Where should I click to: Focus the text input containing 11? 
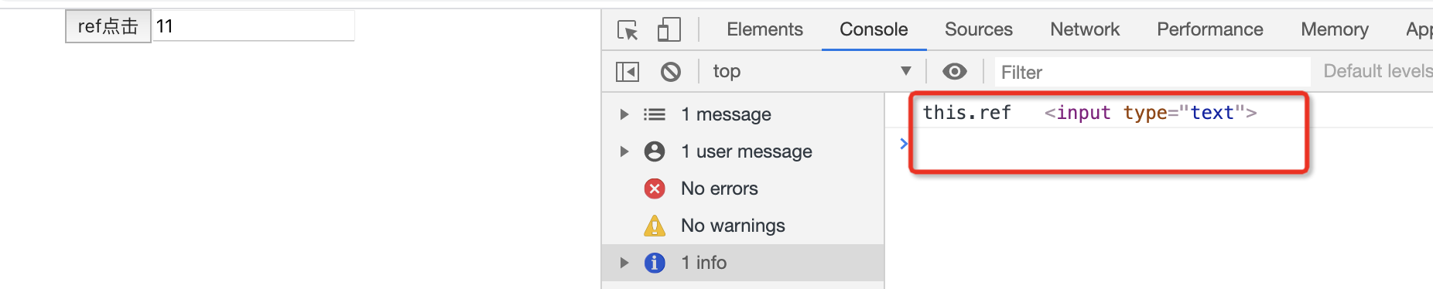coord(254,25)
